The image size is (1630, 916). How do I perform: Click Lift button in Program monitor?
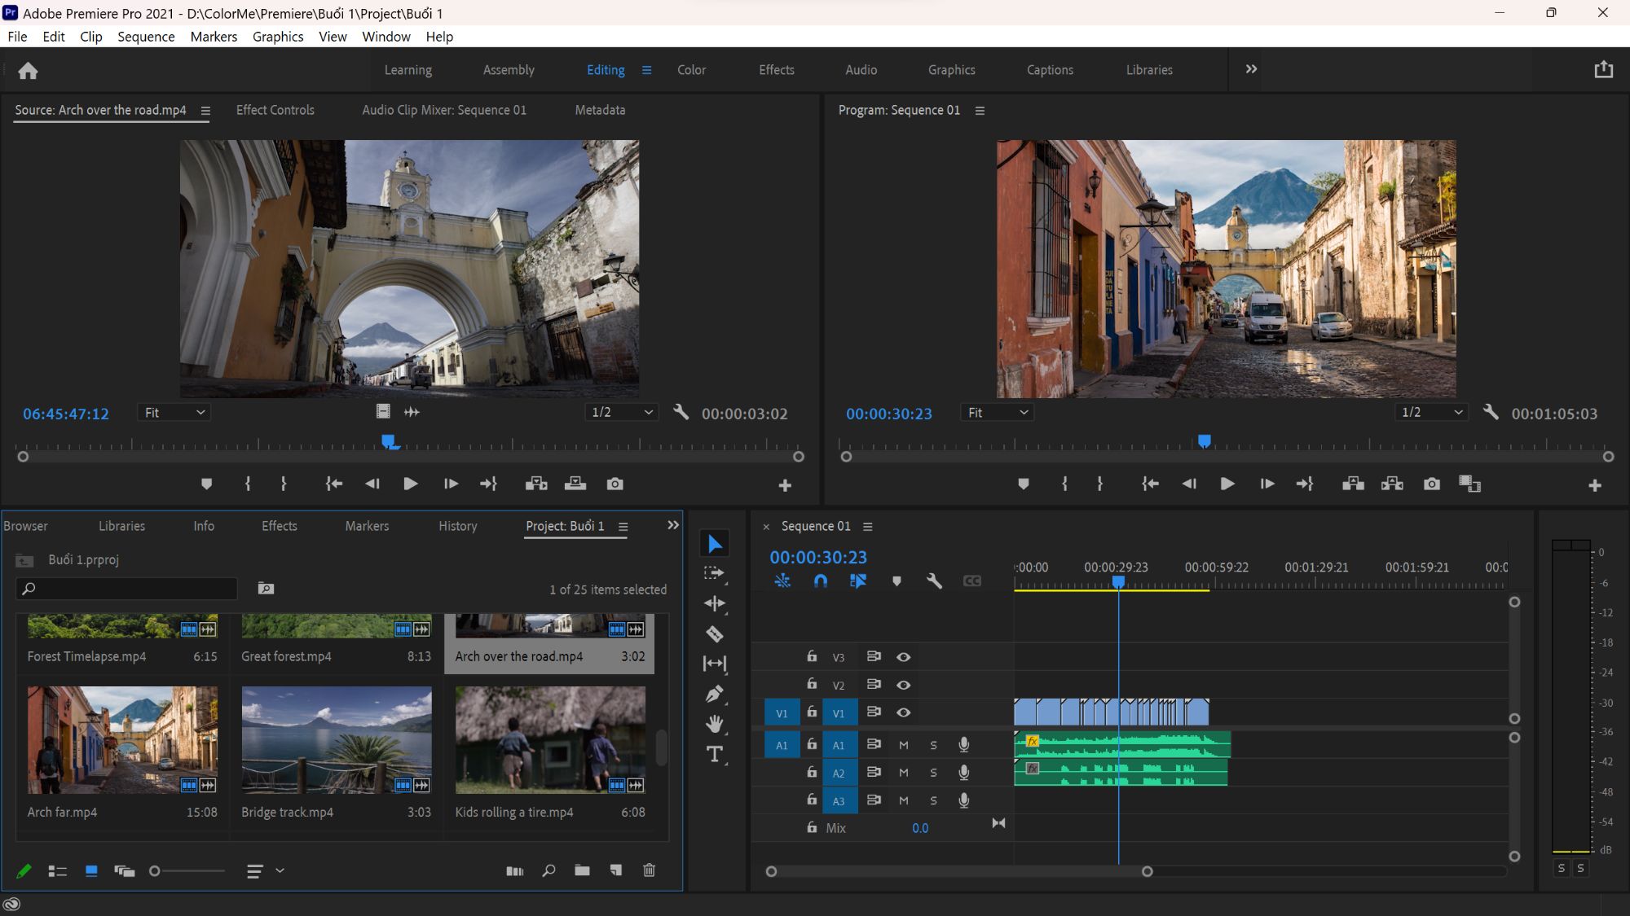[1353, 484]
